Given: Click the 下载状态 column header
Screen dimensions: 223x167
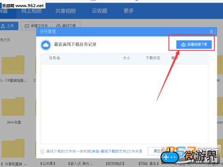Looking at the screenshot, I should click(x=153, y=58).
